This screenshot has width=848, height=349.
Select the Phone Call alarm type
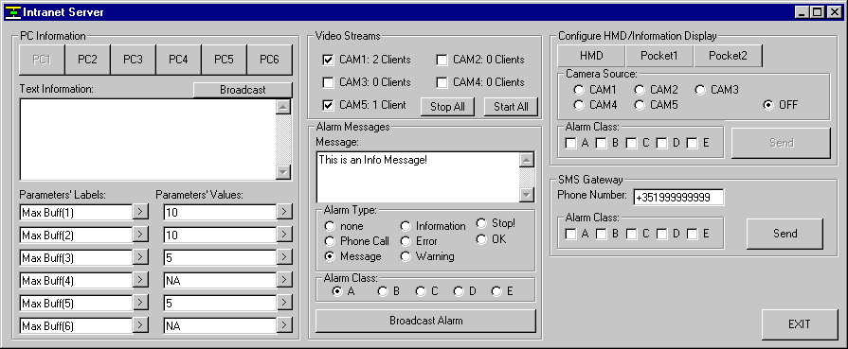tap(330, 241)
